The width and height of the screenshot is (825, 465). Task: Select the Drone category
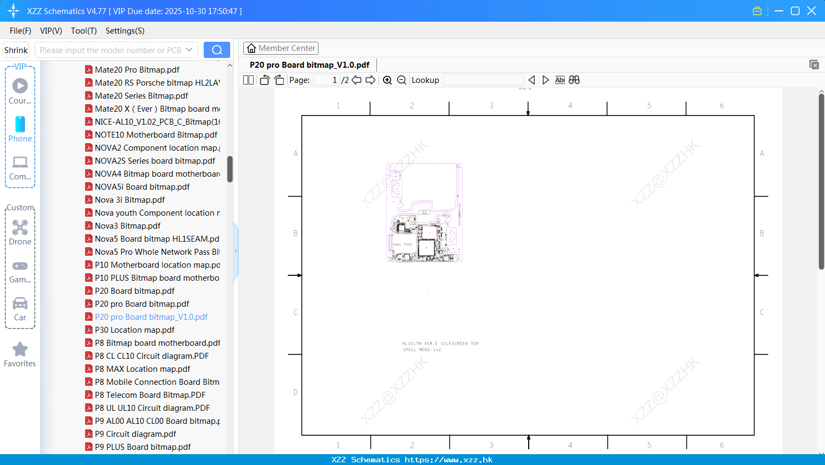(x=20, y=232)
